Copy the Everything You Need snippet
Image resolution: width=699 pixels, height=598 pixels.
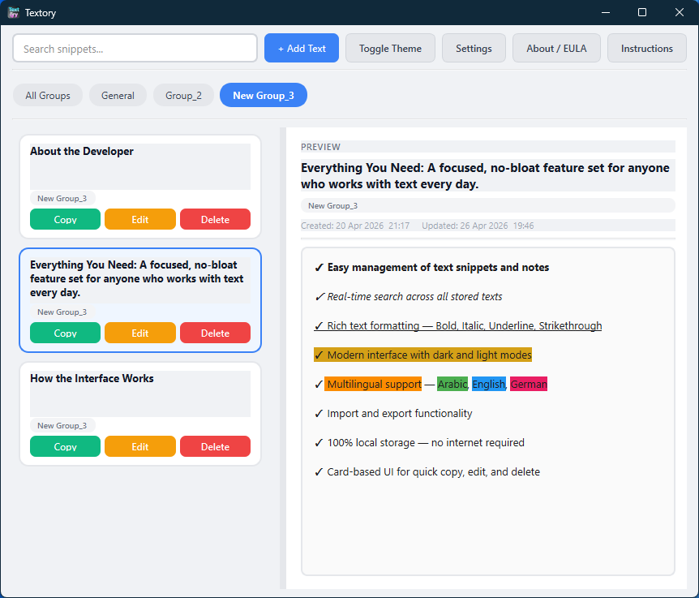tap(65, 333)
